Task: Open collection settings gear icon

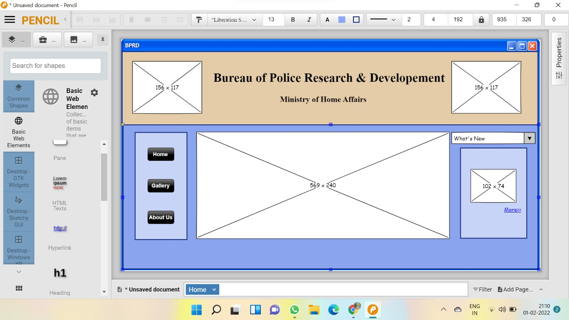Action: (94, 92)
